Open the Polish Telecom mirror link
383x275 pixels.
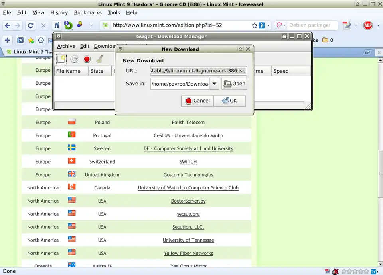click(188, 123)
